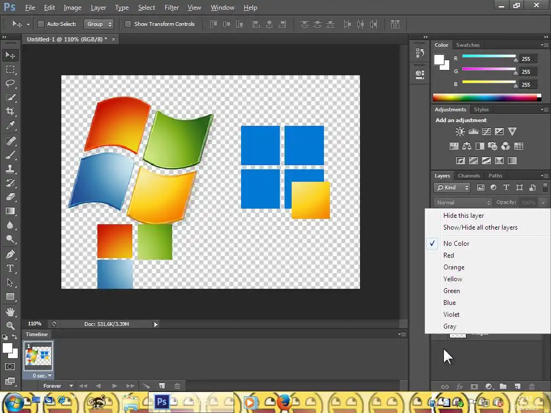Pick a color from the spectrum ramp
This screenshot has height=413, width=551.
[487, 98]
